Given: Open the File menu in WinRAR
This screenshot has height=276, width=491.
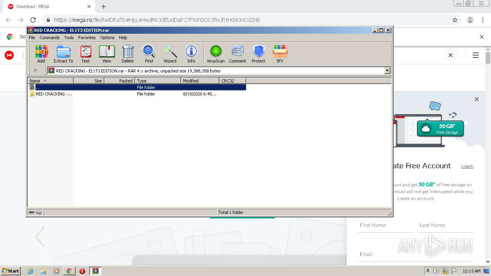Looking at the screenshot, I should tap(32, 38).
